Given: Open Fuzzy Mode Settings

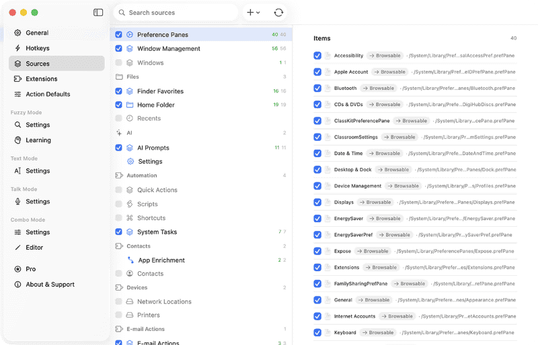Looking at the screenshot, I should (x=56, y=125).
